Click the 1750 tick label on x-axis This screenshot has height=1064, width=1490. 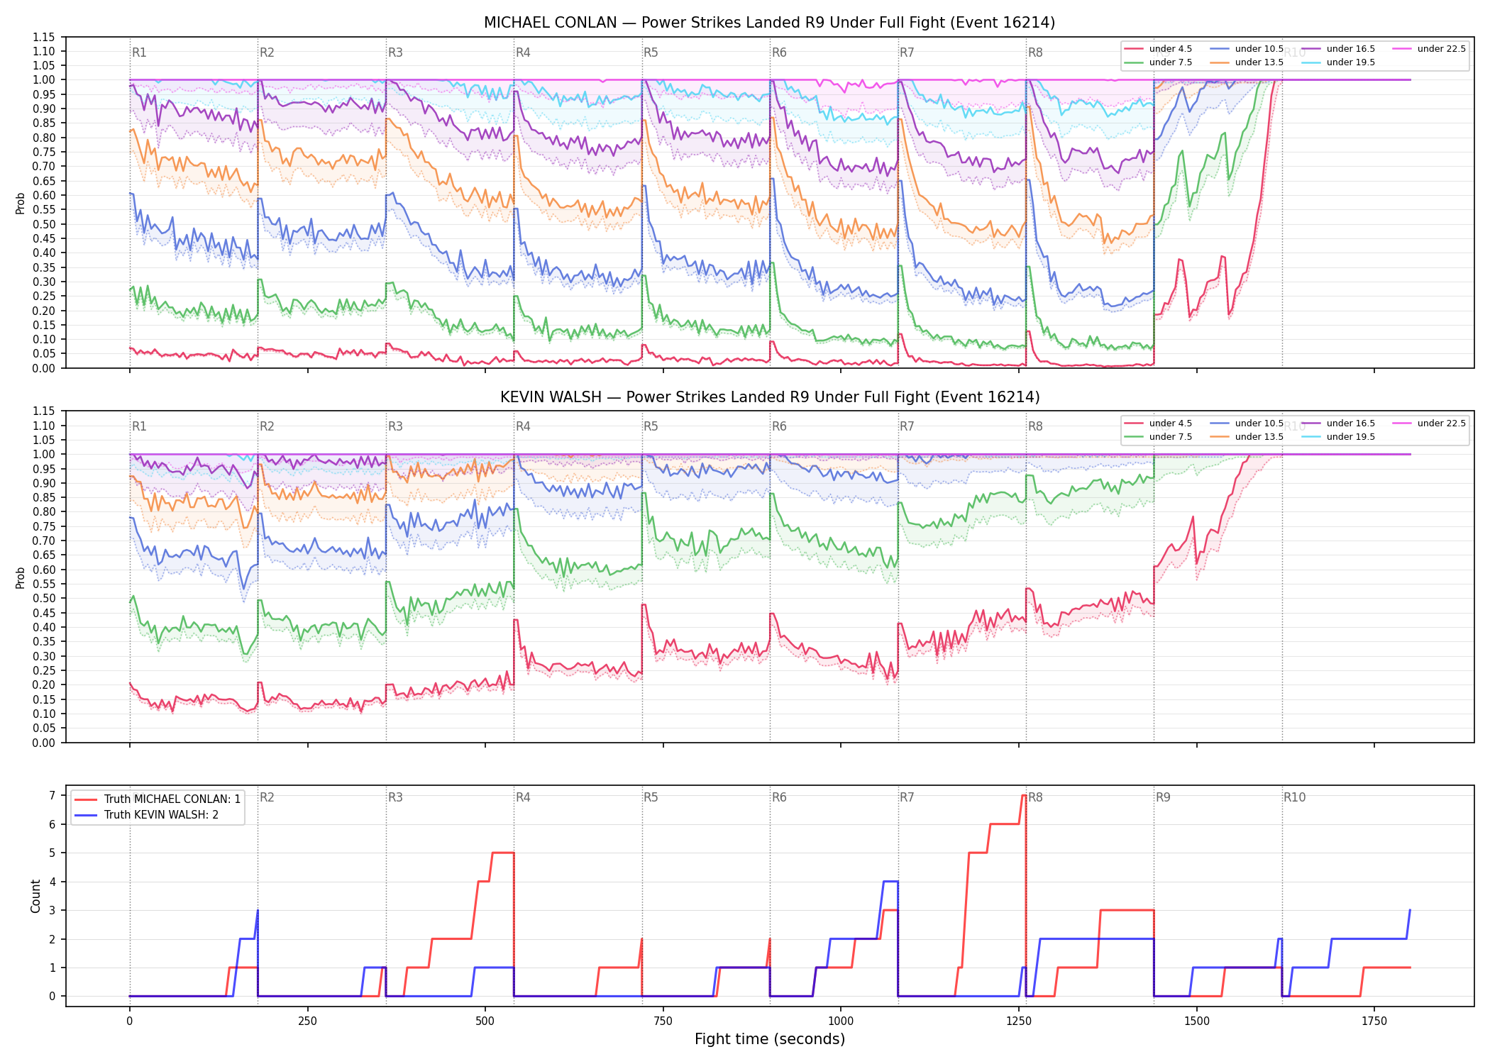pos(1374,1021)
